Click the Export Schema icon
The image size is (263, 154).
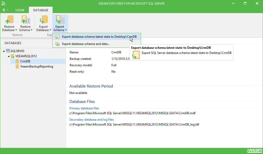(60, 20)
